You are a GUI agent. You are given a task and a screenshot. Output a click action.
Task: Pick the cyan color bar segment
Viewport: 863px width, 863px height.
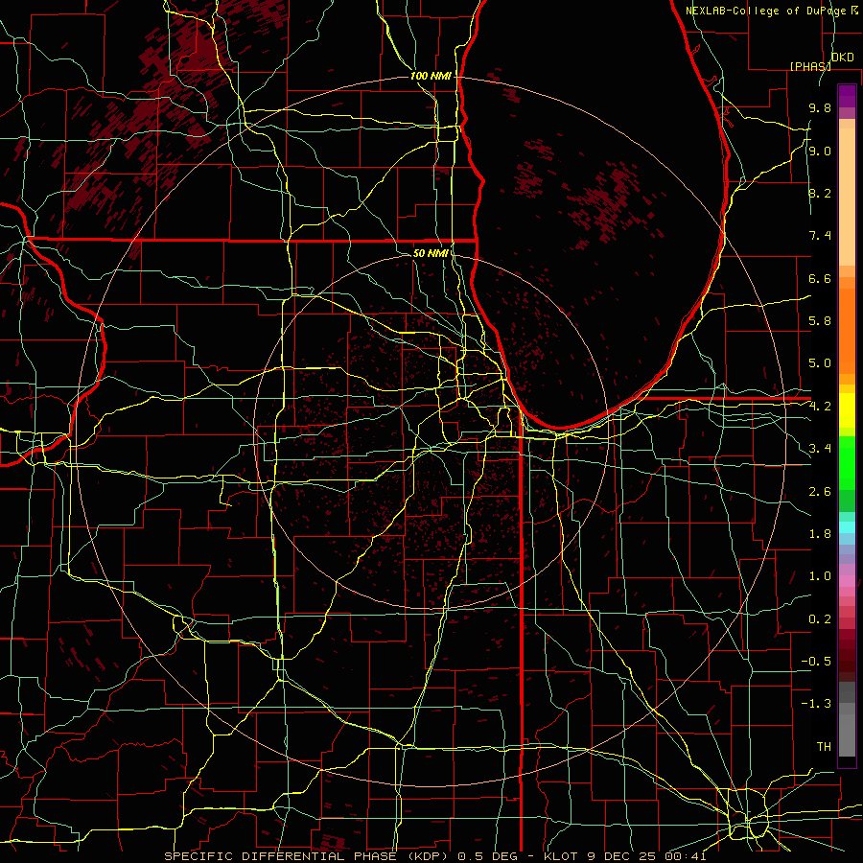coord(847,527)
